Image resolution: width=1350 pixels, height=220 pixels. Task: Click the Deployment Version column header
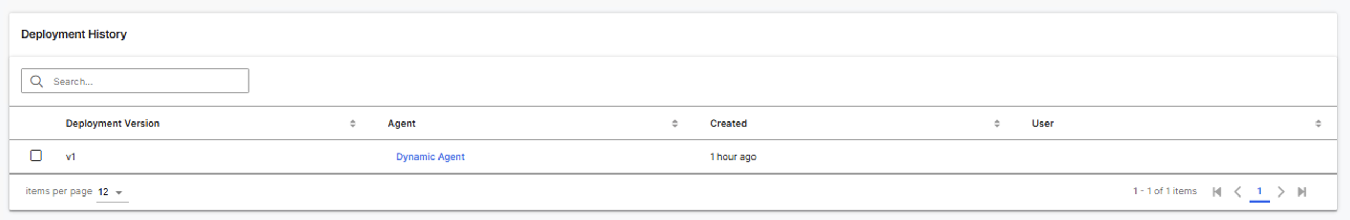112,124
